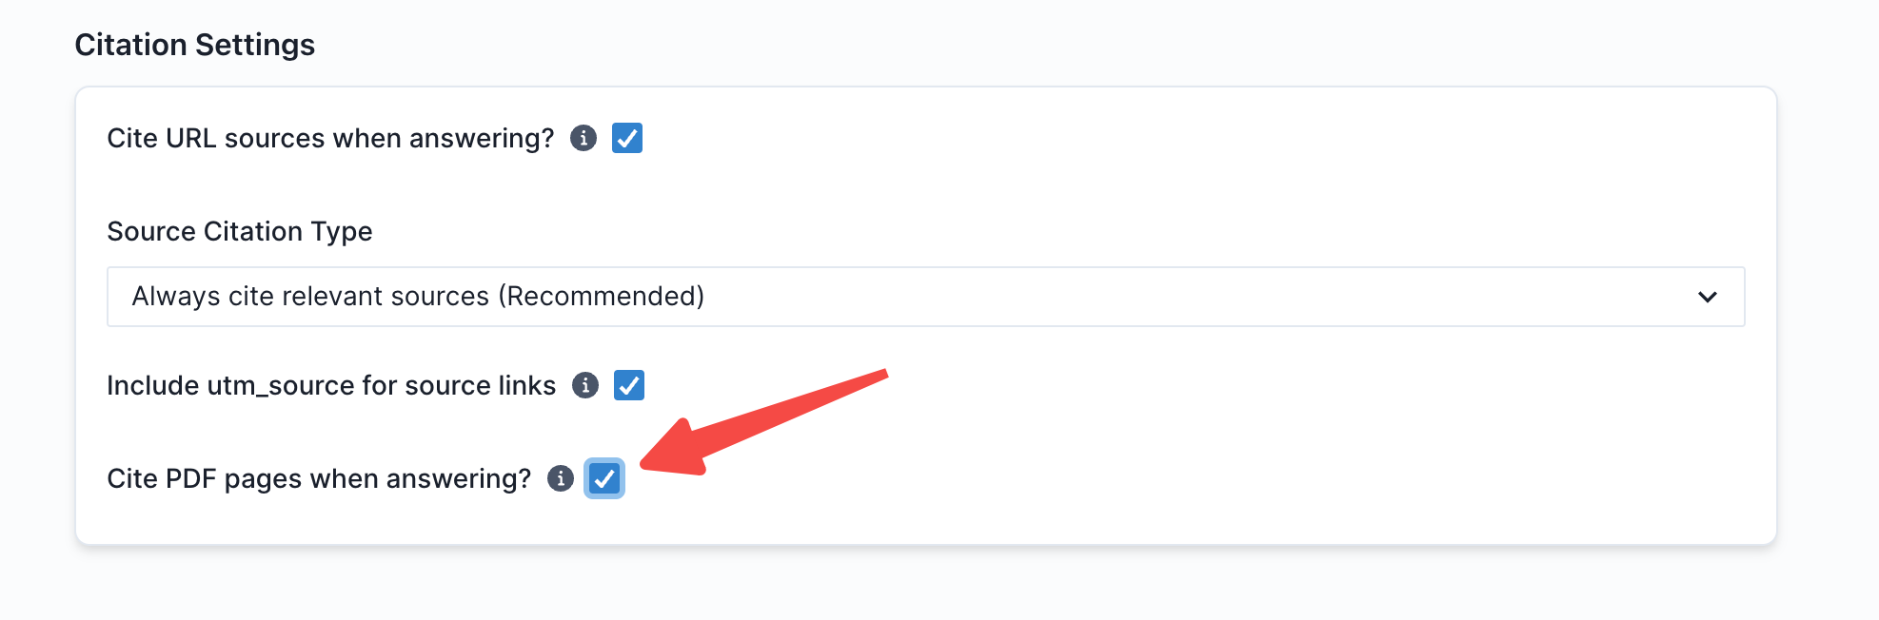Uncheck Cite URL sources when answering
This screenshot has height=620, width=1879.
click(x=627, y=139)
